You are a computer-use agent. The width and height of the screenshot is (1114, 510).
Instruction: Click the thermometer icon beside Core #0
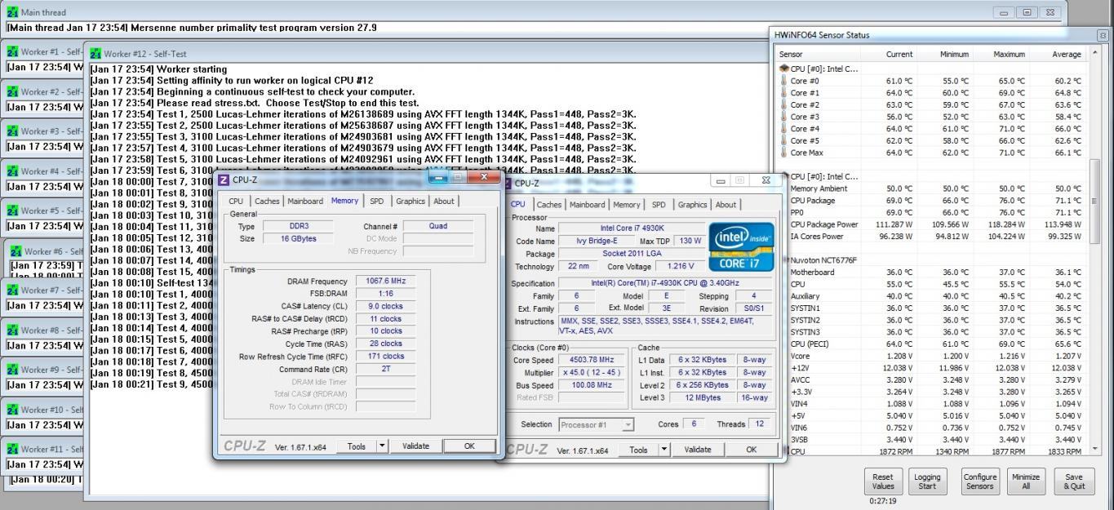[784, 80]
